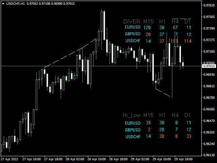Click the 28 Apr 02:00 time label
The height and width of the screenshot is (163, 217).
point(75,159)
